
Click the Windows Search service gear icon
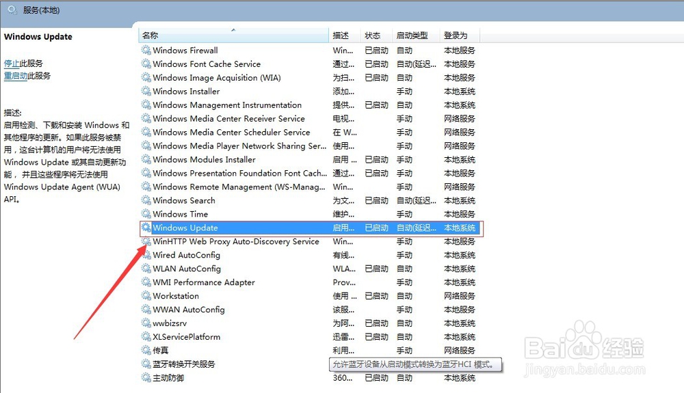[x=146, y=200]
